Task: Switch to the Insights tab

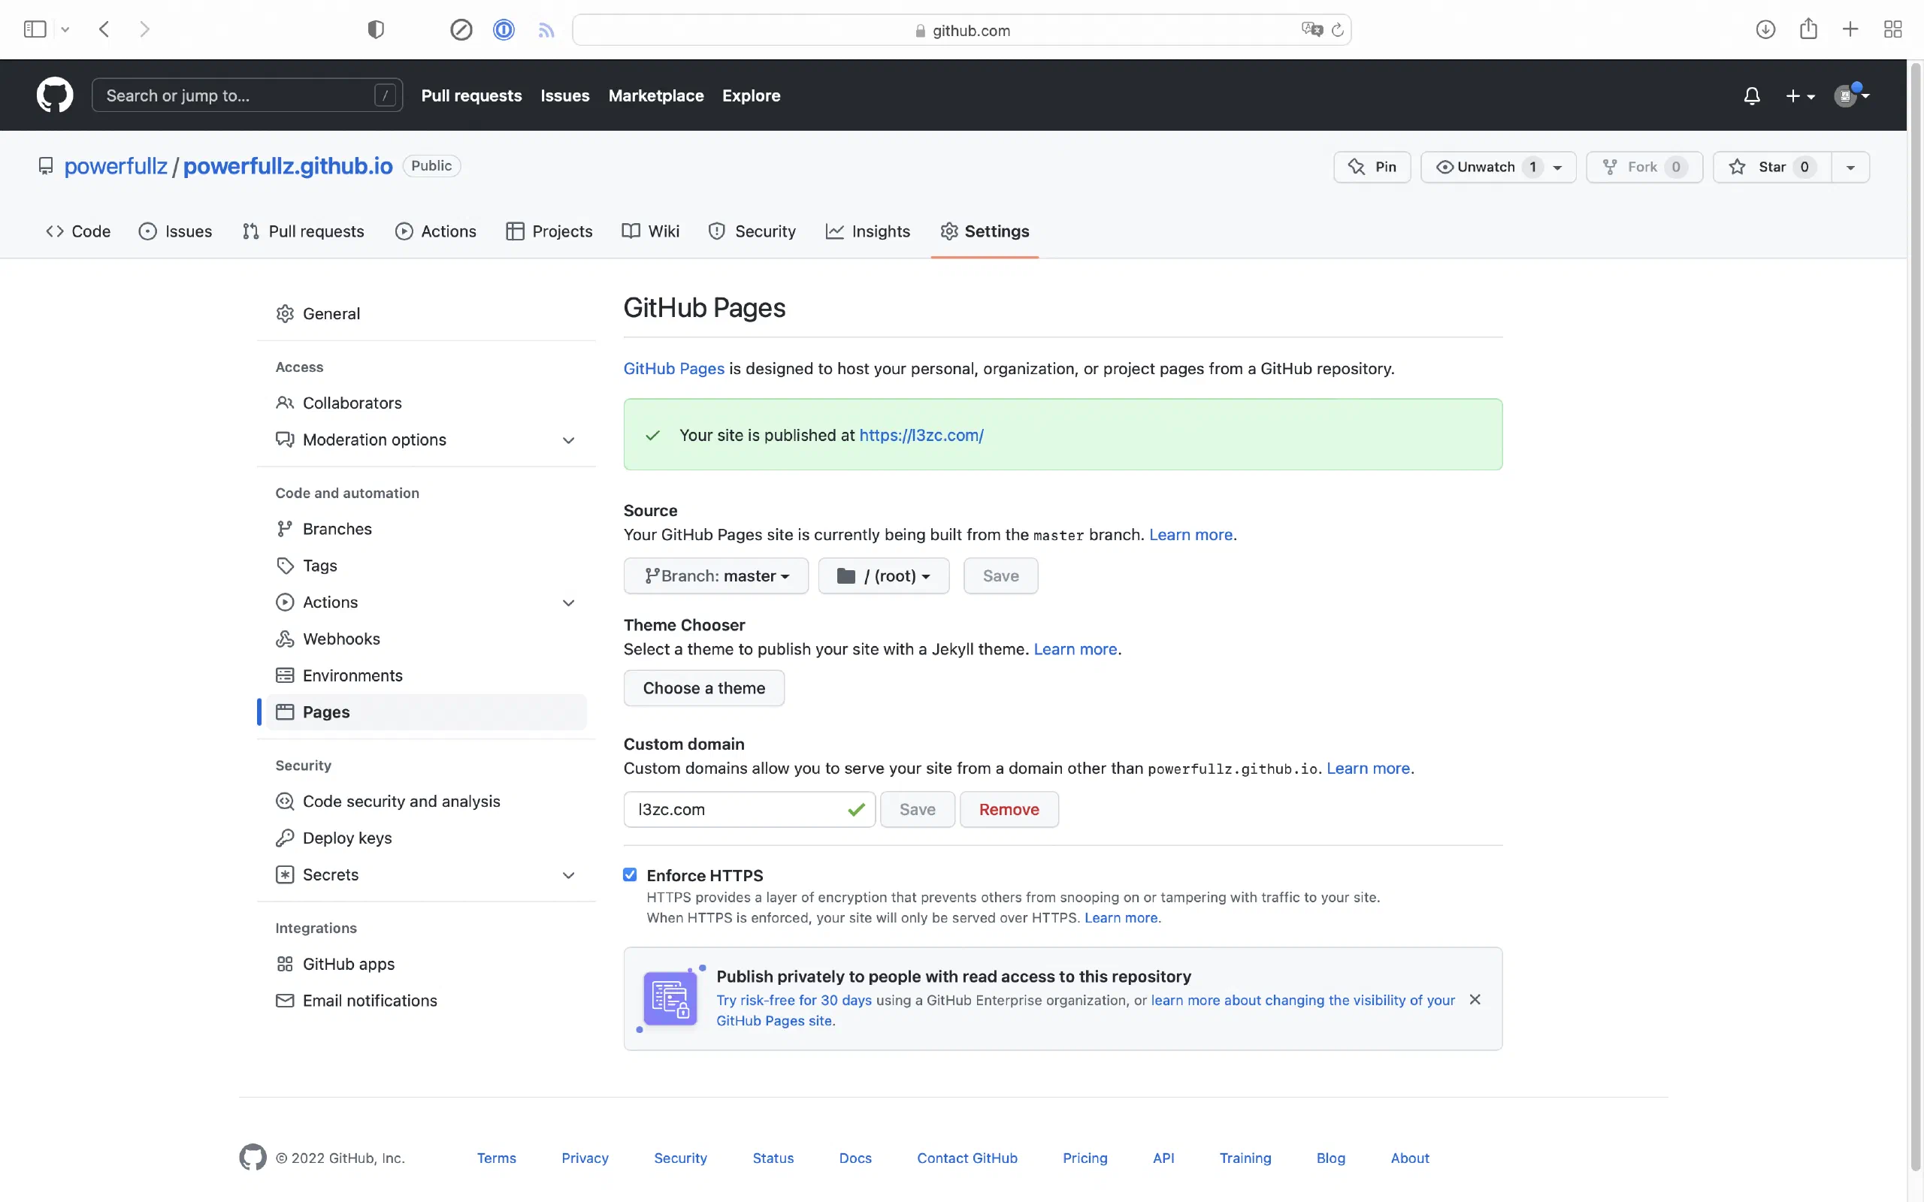Action: [x=868, y=231]
